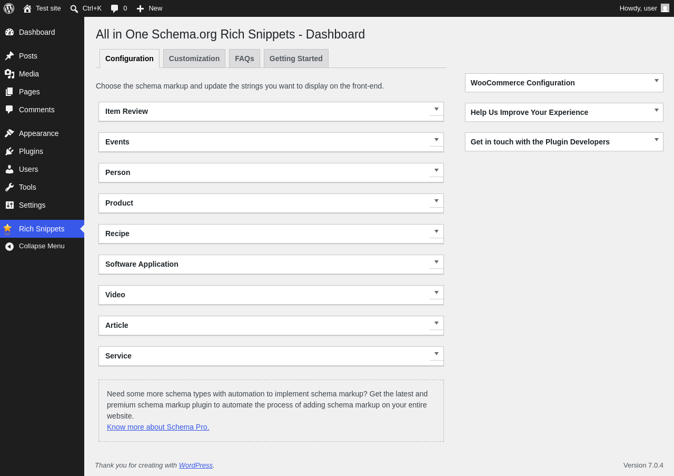Click the Plugins plug icon

coord(9,151)
